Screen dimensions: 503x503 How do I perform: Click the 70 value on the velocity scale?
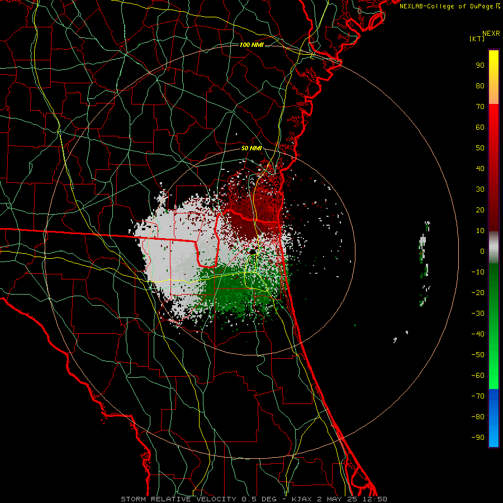(x=480, y=107)
